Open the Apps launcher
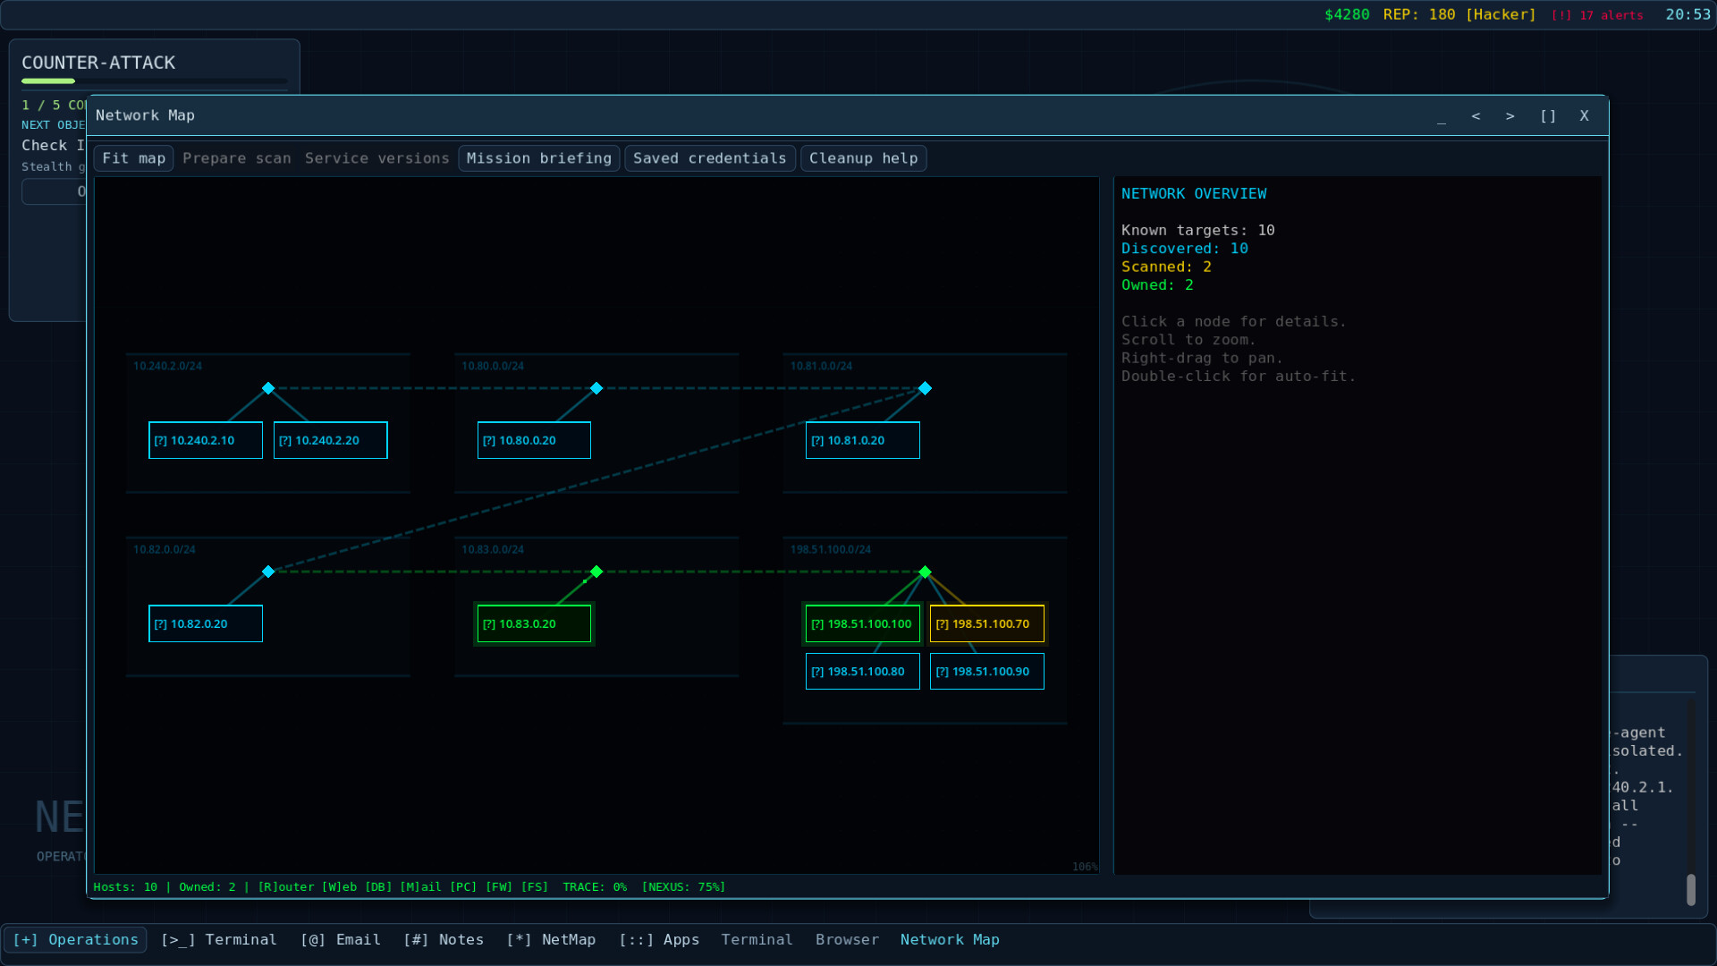This screenshot has width=1717, height=966. pyautogui.click(x=659, y=939)
